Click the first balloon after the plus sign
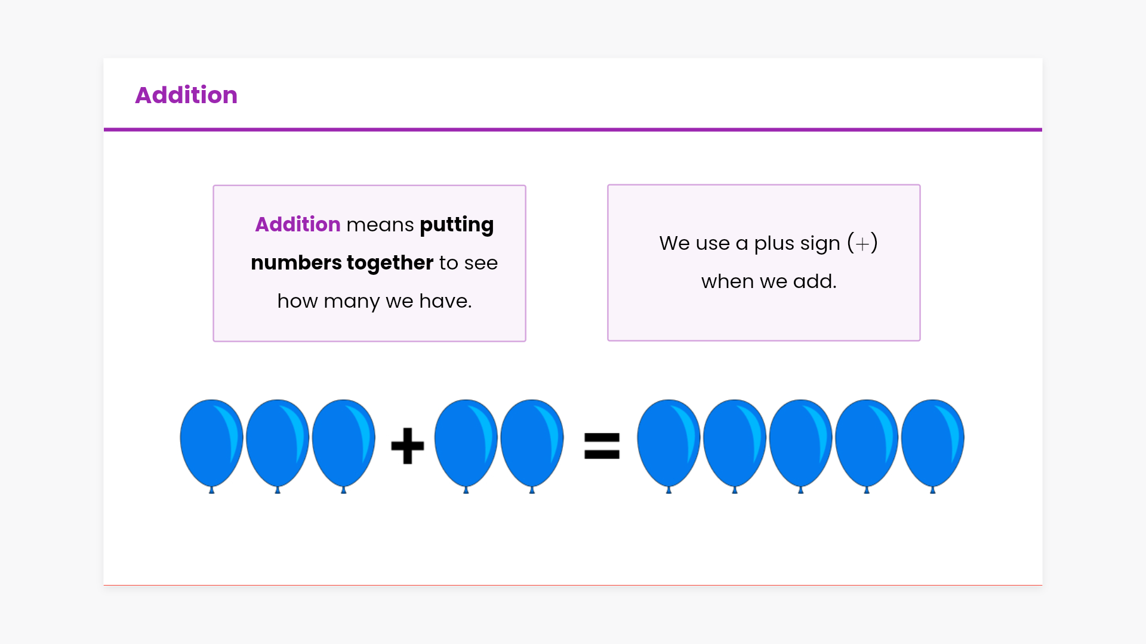1146x644 pixels. 466,442
